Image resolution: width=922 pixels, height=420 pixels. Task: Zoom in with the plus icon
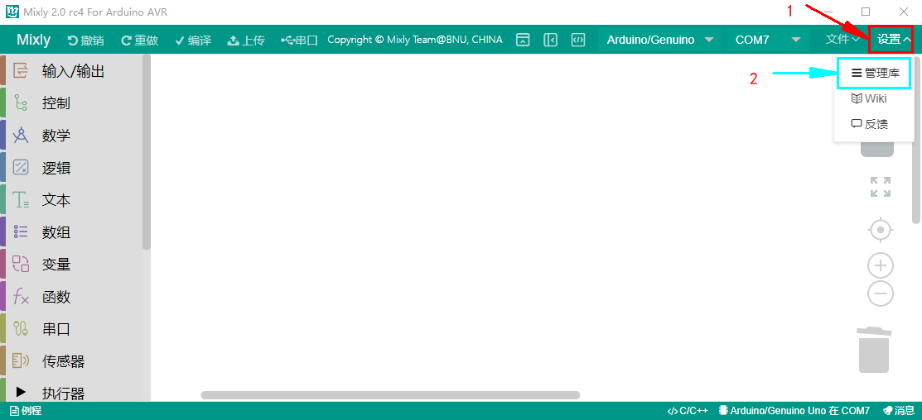coord(881,266)
